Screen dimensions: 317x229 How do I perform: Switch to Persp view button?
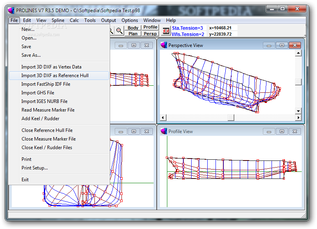point(150,34)
